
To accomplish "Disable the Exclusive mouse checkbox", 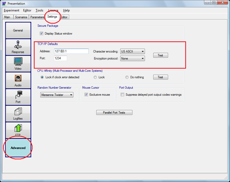I will coord(86,95).
